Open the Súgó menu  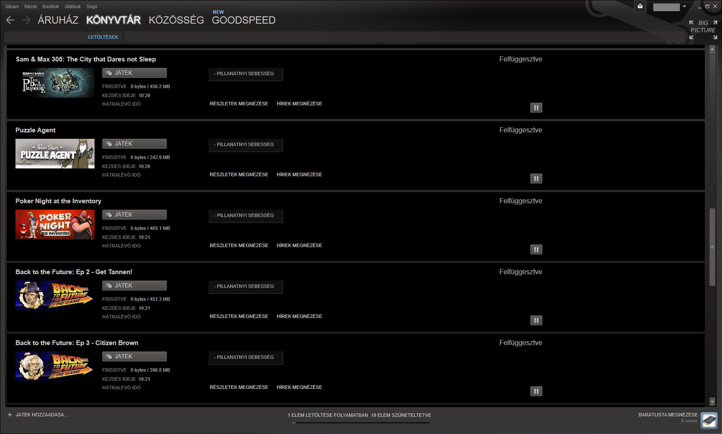[92, 6]
